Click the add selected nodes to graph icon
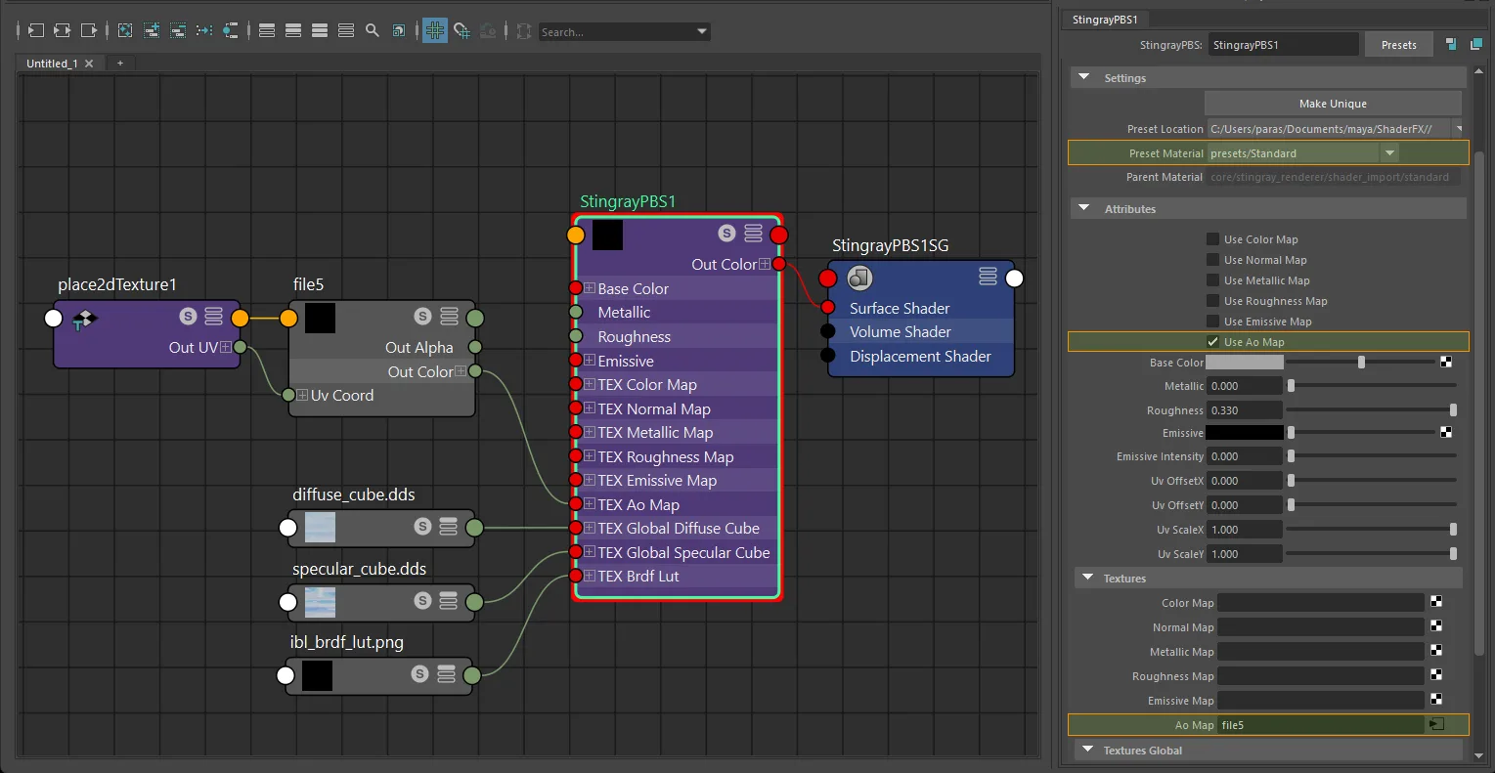This screenshot has width=1495, height=773. pyautogui.click(x=152, y=31)
